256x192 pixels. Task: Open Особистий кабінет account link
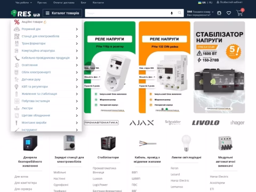pos(229,2)
